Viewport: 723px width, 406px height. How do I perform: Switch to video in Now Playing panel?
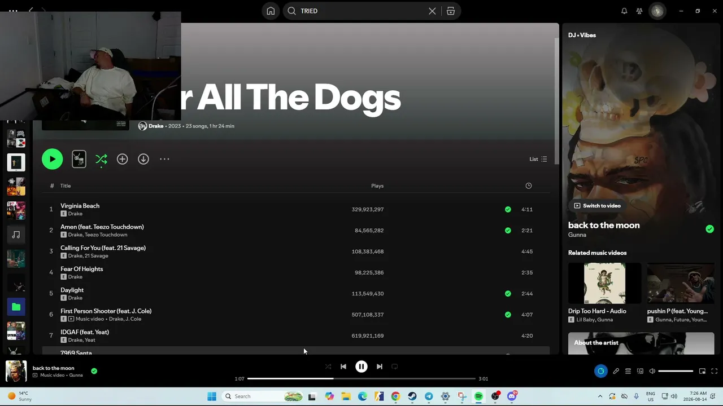point(597,206)
